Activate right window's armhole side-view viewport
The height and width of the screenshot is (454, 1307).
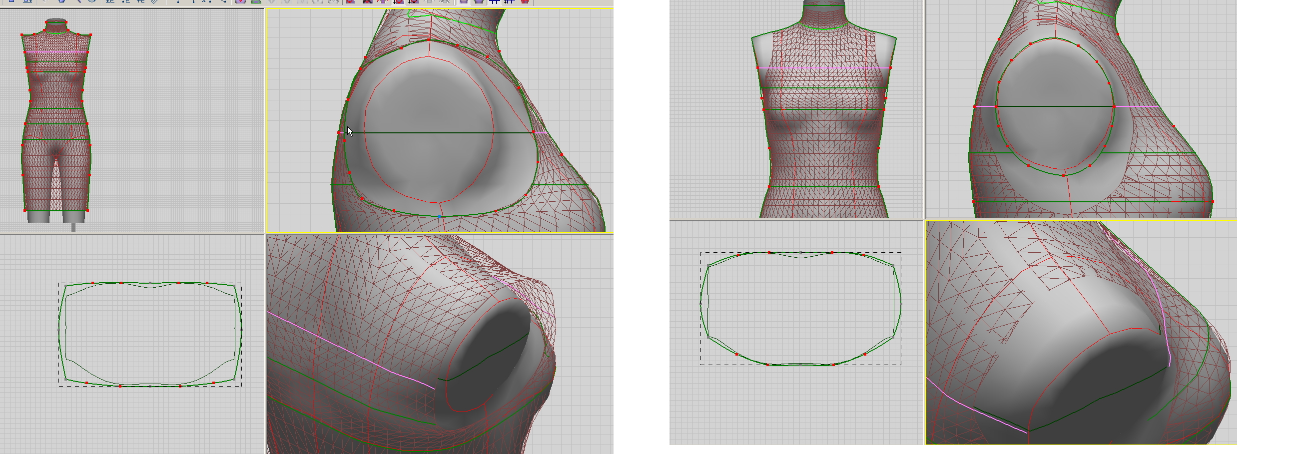1081,109
